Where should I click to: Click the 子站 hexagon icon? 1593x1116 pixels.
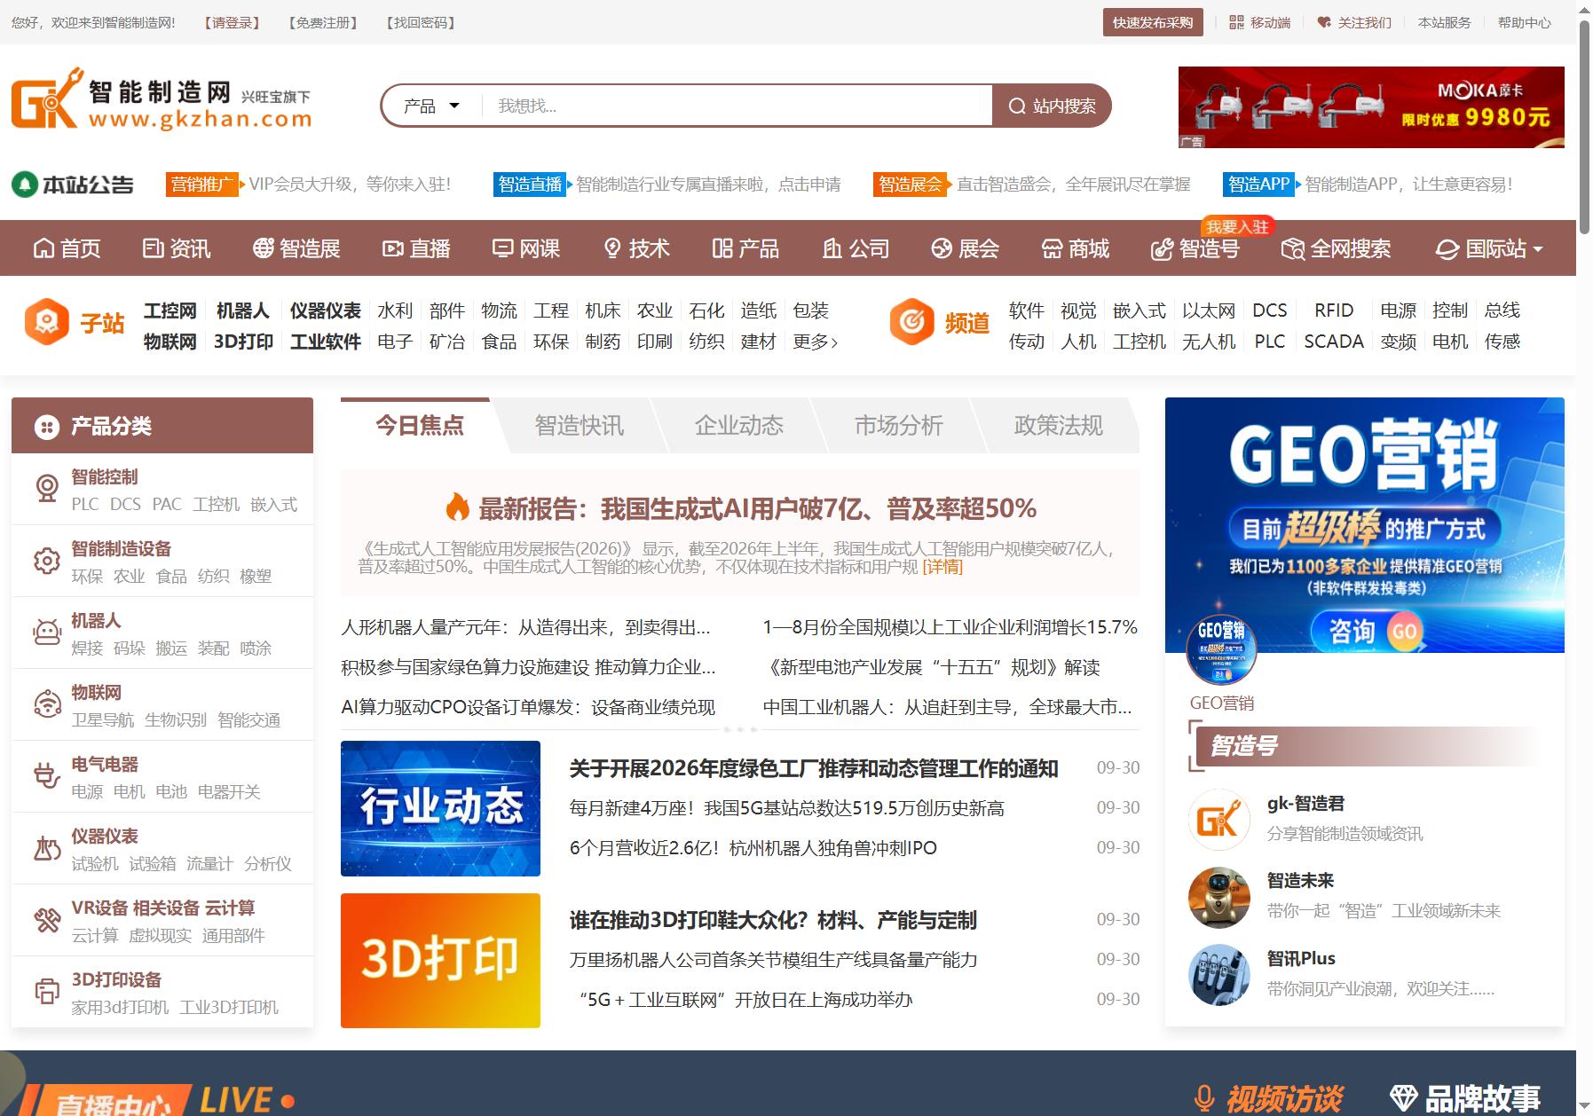tap(47, 321)
